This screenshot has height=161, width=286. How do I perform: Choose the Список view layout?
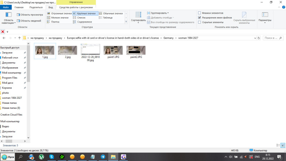(81, 18)
